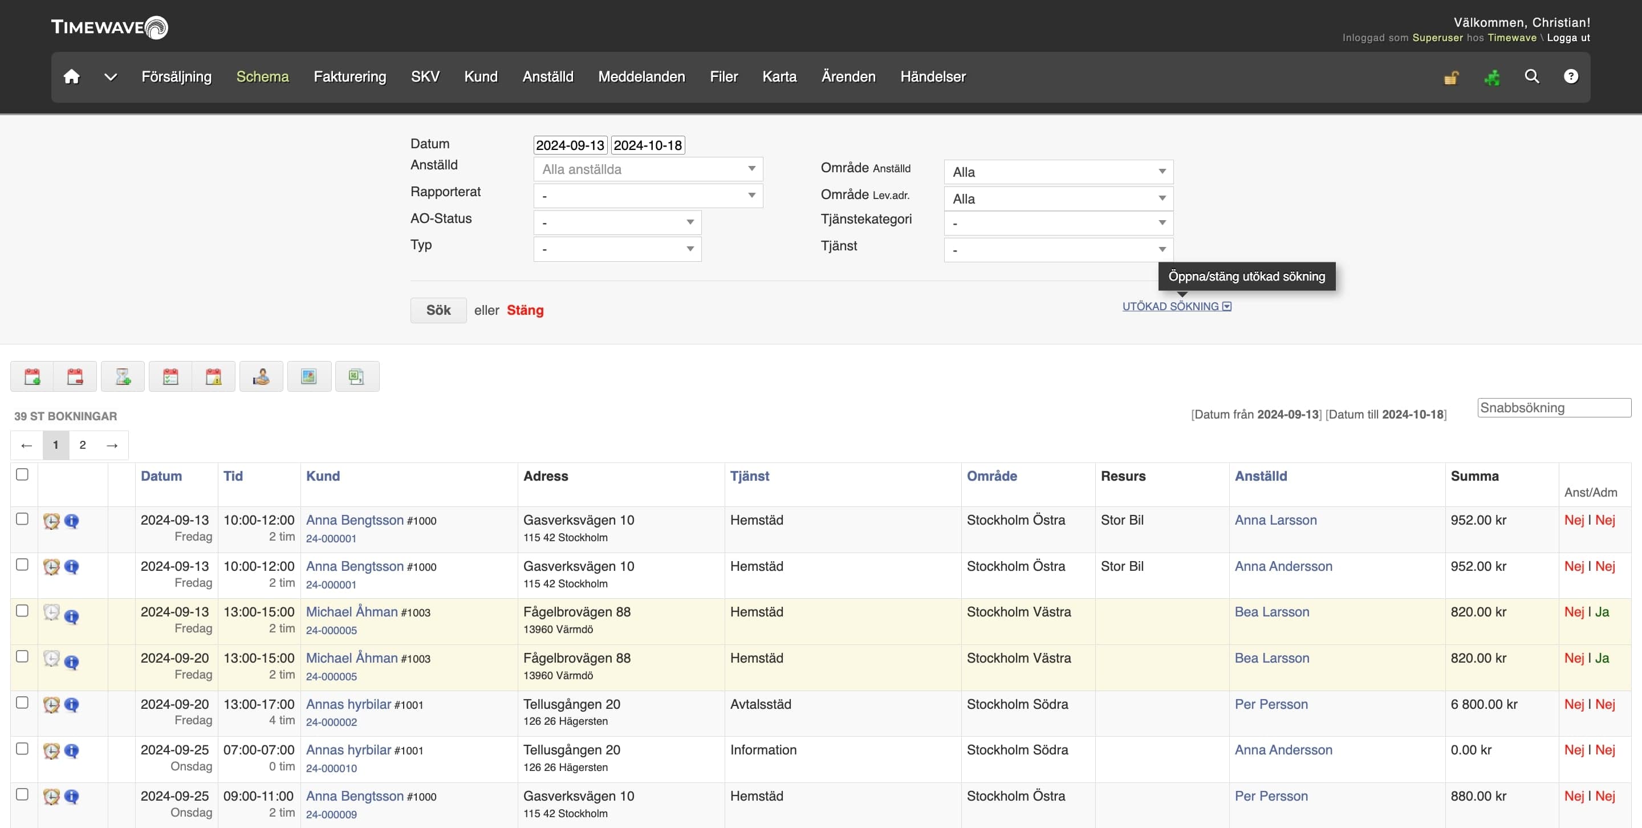
Task: Check the Michael Åhman 2024-09-13 row checkbox
Action: [x=22, y=611]
